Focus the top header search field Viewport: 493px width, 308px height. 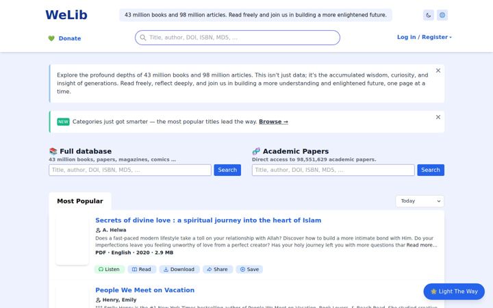click(238, 38)
